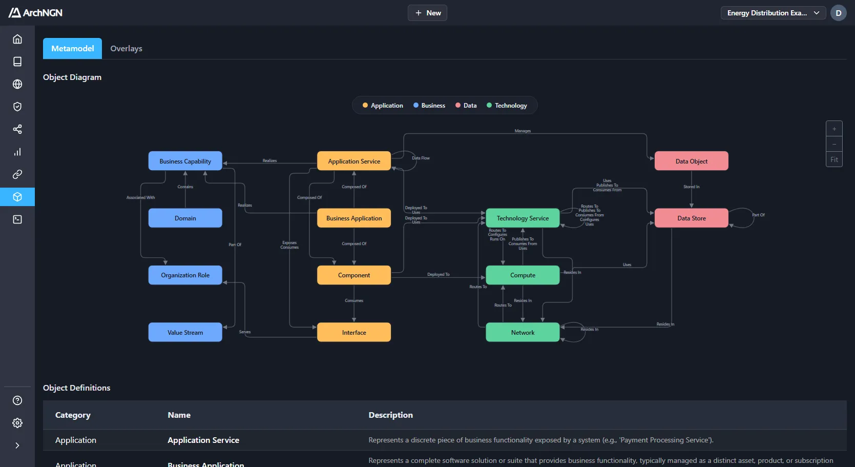Viewport: 855px width, 467px height.
Task: Zoom out the diagram with minus
Action: (834, 144)
